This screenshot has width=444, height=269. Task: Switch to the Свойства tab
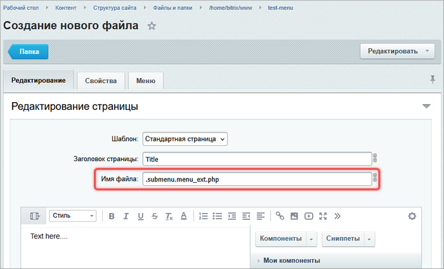(100, 81)
